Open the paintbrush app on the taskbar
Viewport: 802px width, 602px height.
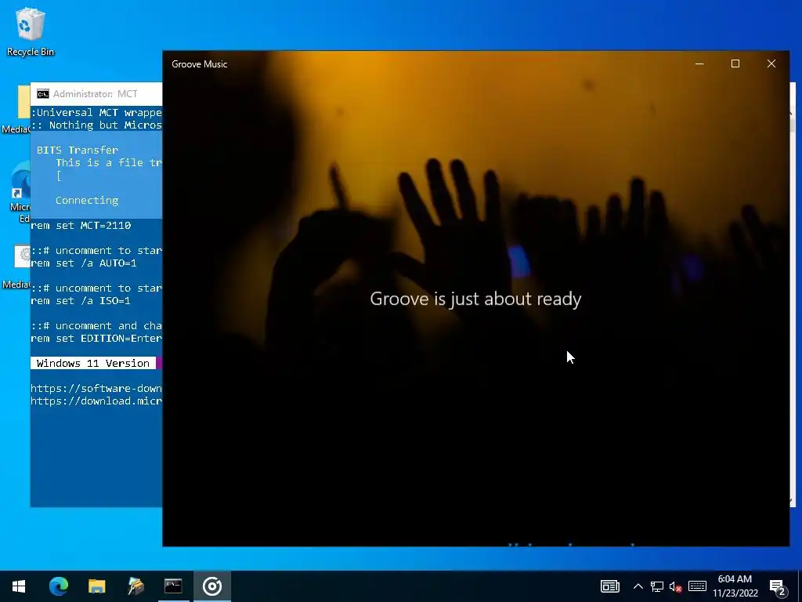(135, 586)
